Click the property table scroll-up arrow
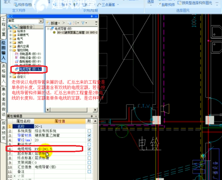The height and width of the screenshot is (180, 222). [95, 121]
